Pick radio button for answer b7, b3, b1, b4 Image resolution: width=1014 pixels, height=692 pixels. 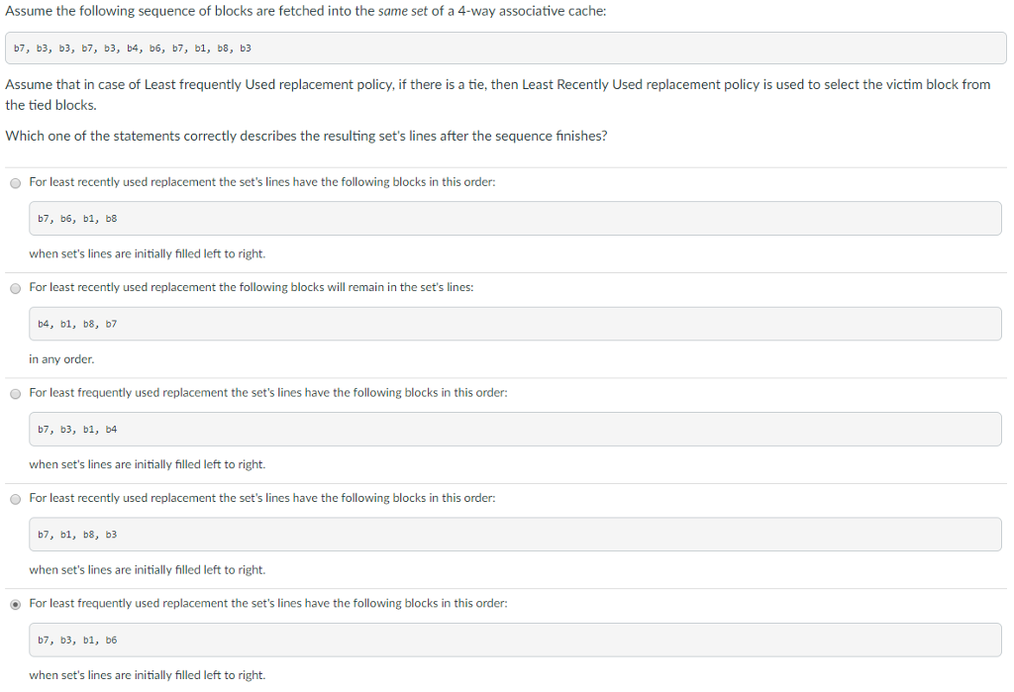[15, 393]
